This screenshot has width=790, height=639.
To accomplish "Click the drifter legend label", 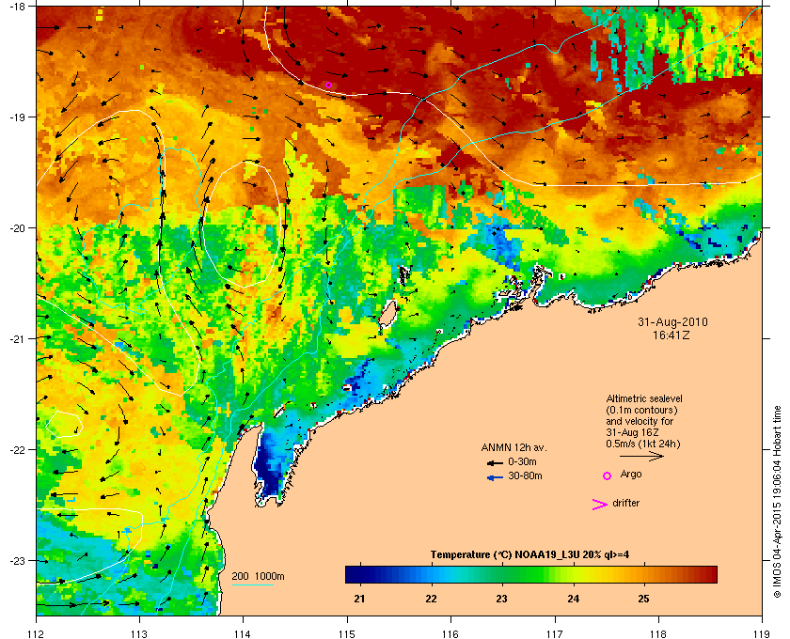I will coord(625,503).
